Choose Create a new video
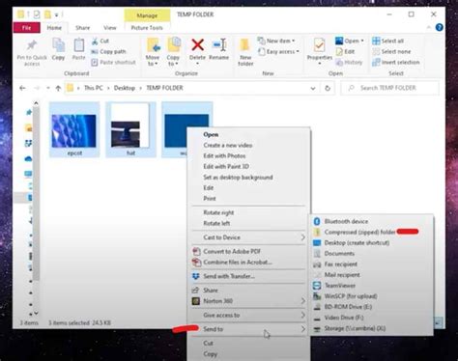 228,145
